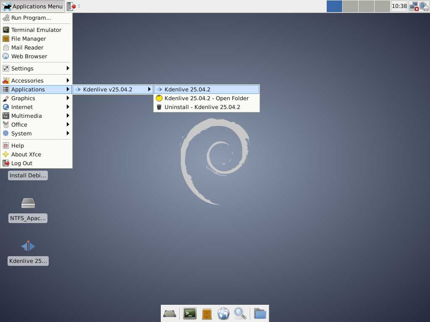The width and height of the screenshot is (430, 322).
Task: Expand the System submenu
Action: (x=36, y=133)
